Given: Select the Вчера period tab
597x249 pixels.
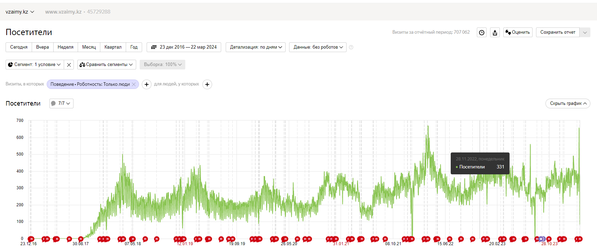Looking at the screenshot, I should click(42, 47).
